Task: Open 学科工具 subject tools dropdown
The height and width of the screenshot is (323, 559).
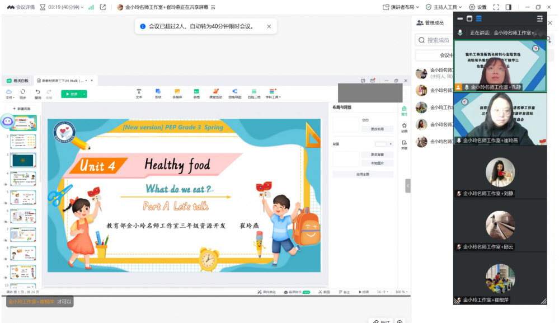Action: tap(273, 93)
